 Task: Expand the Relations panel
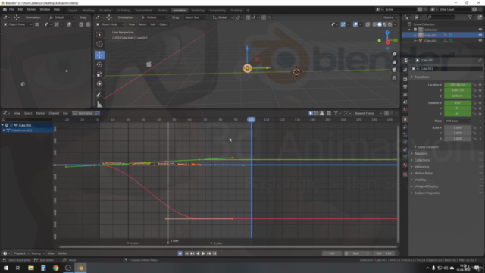click(421, 153)
